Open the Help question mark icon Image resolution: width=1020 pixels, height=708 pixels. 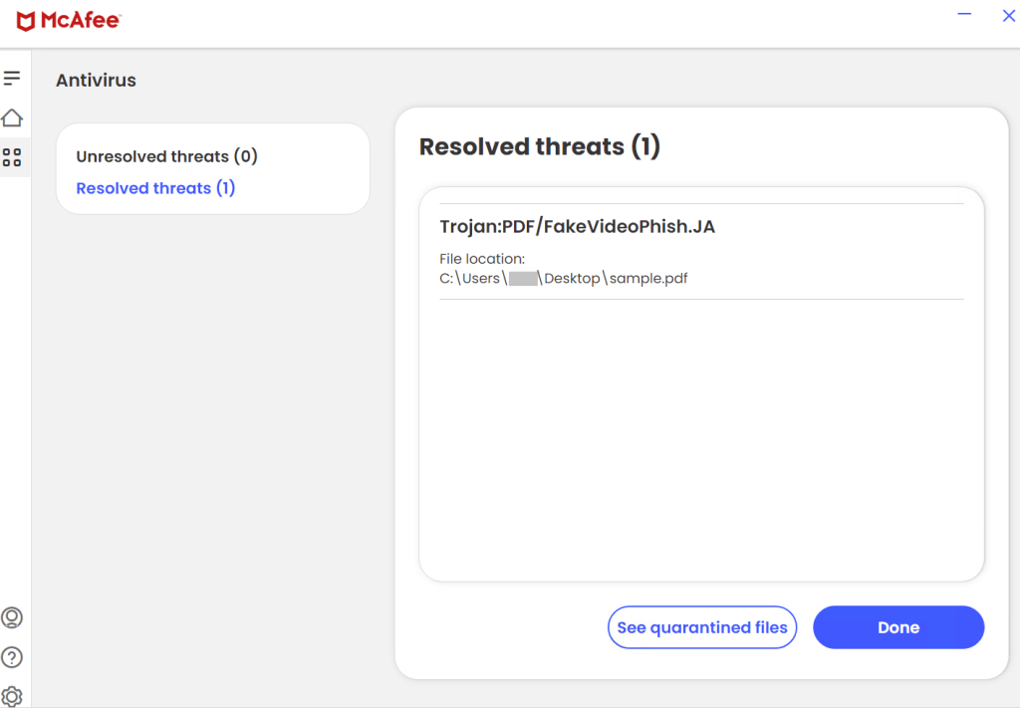pyautogui.click(x=13, y=657)
